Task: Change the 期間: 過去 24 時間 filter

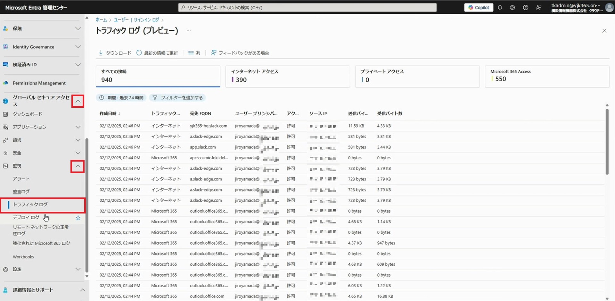Action: 121,98
